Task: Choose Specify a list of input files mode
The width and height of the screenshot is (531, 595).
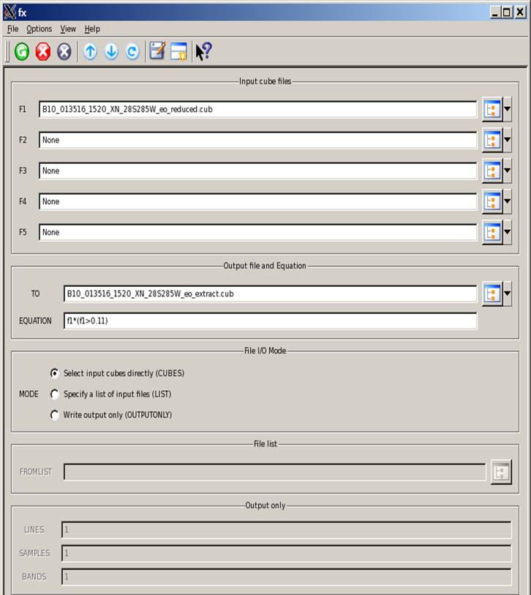Action: (54, 394)
